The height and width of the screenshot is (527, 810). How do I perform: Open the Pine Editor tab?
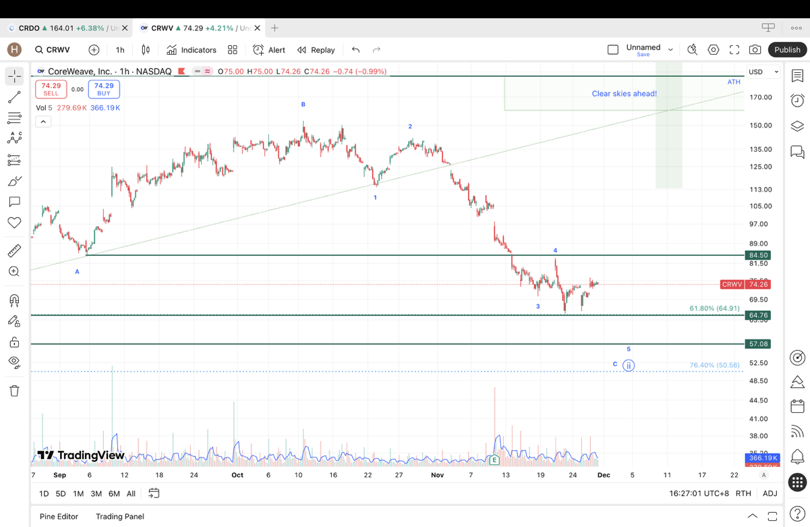[x=59, y=516]
